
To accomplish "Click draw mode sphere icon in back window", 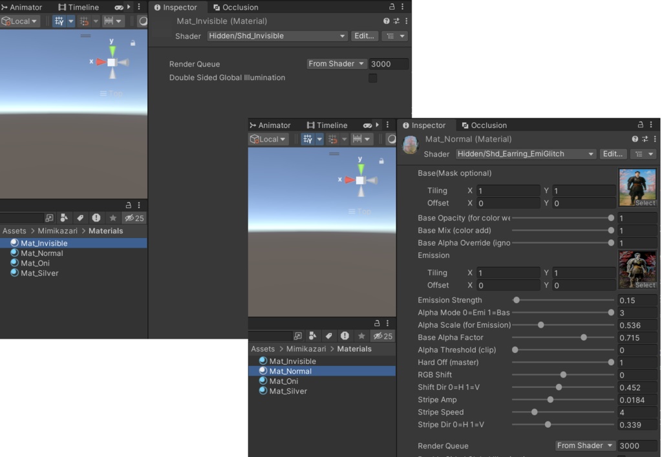I will (143, 21).
